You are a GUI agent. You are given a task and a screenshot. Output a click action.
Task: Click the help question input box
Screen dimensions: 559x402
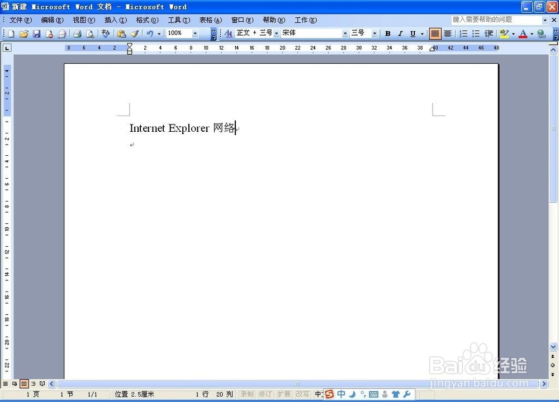pyautogui.click(x=496, y=20)
